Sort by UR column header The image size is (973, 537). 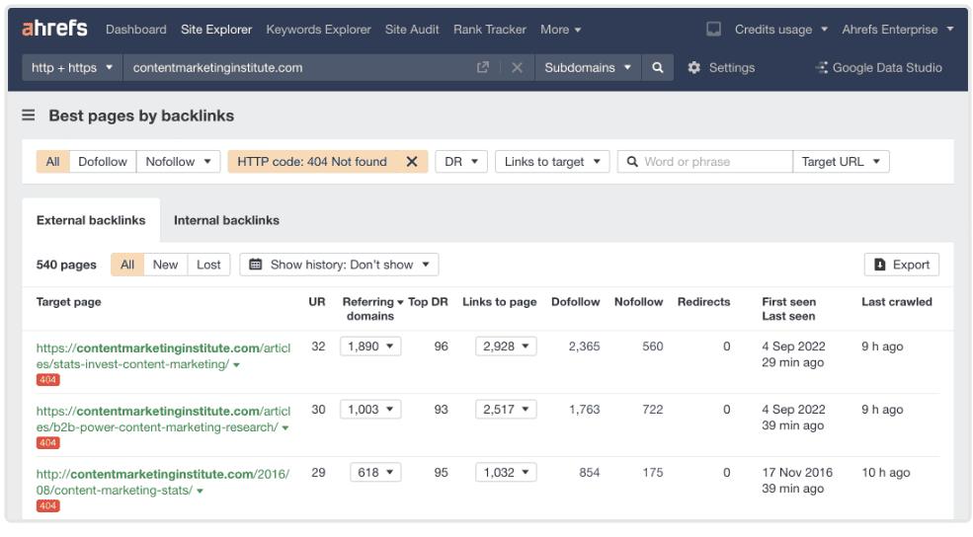pos(317,302)
